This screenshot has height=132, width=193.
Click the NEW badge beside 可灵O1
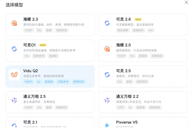[43, 45]
